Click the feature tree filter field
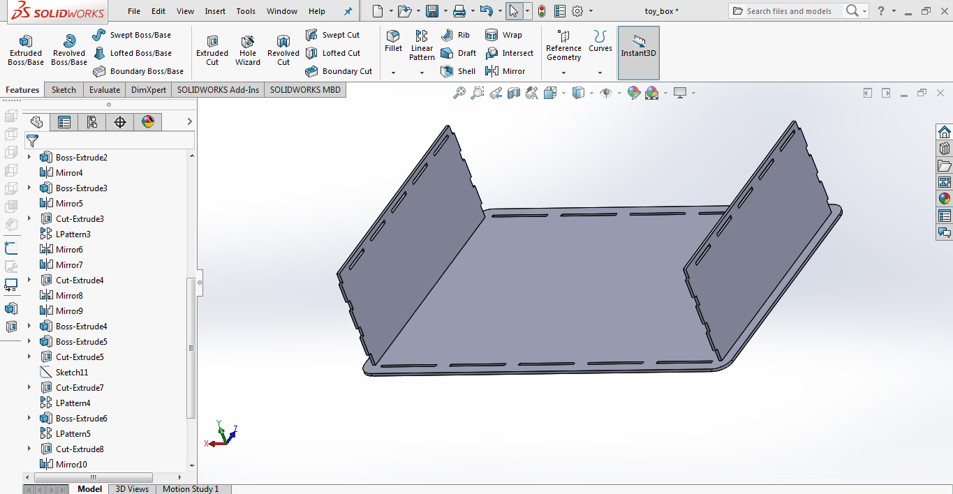This screenshot has width=953, height=494. point(110,140)
